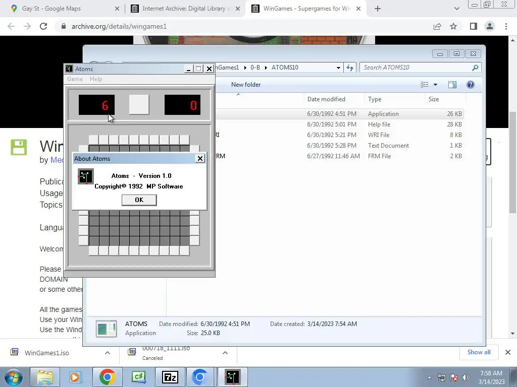Open a new Chrome tab
Image resolution: width=517 pixels, height=387 pixels.
378,9
